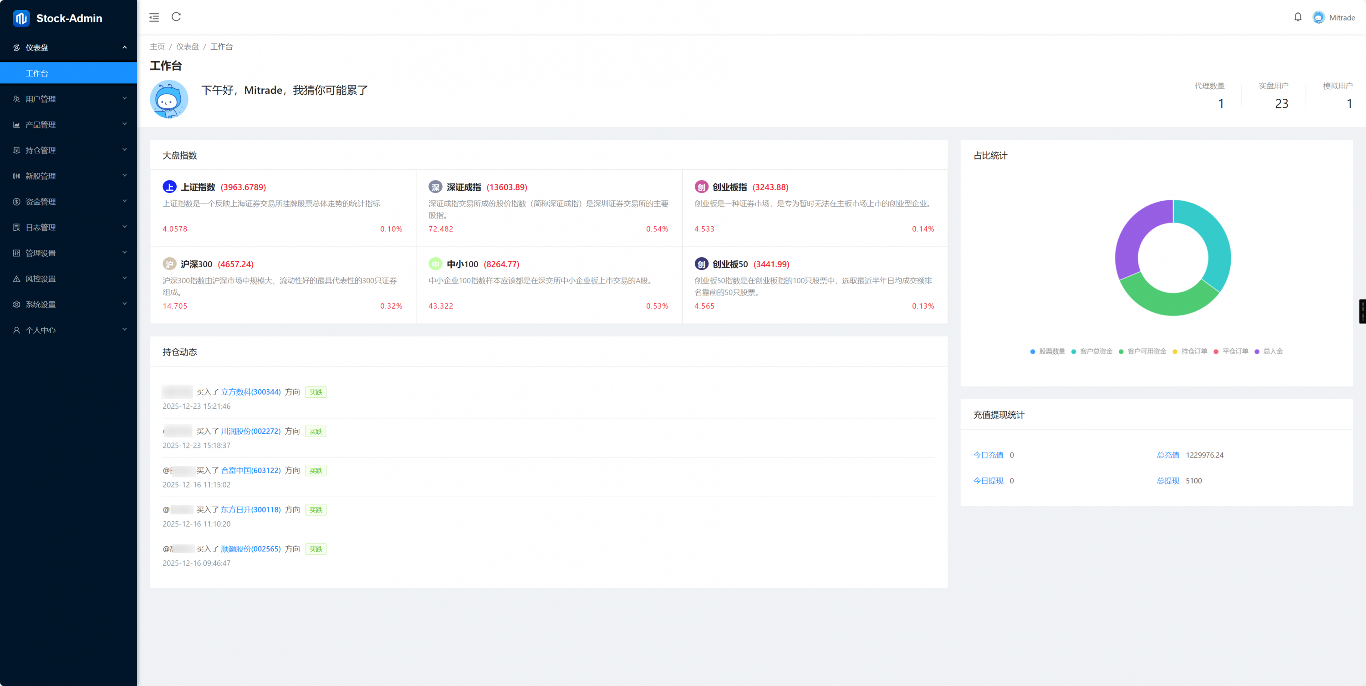Click the 总充值 link

pos(1167,455)
